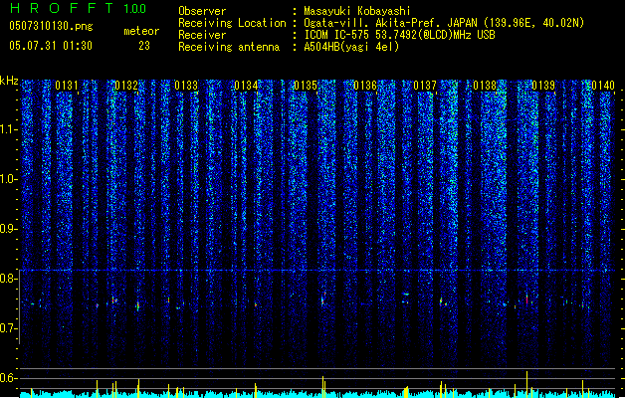
Task: Click the time marker 0135
Action: 306,86
